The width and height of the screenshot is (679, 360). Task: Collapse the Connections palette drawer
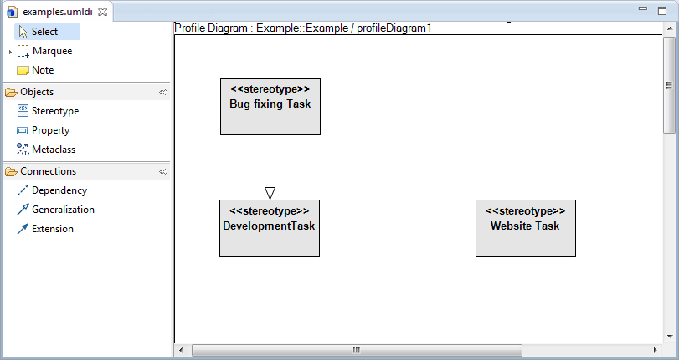48,171
